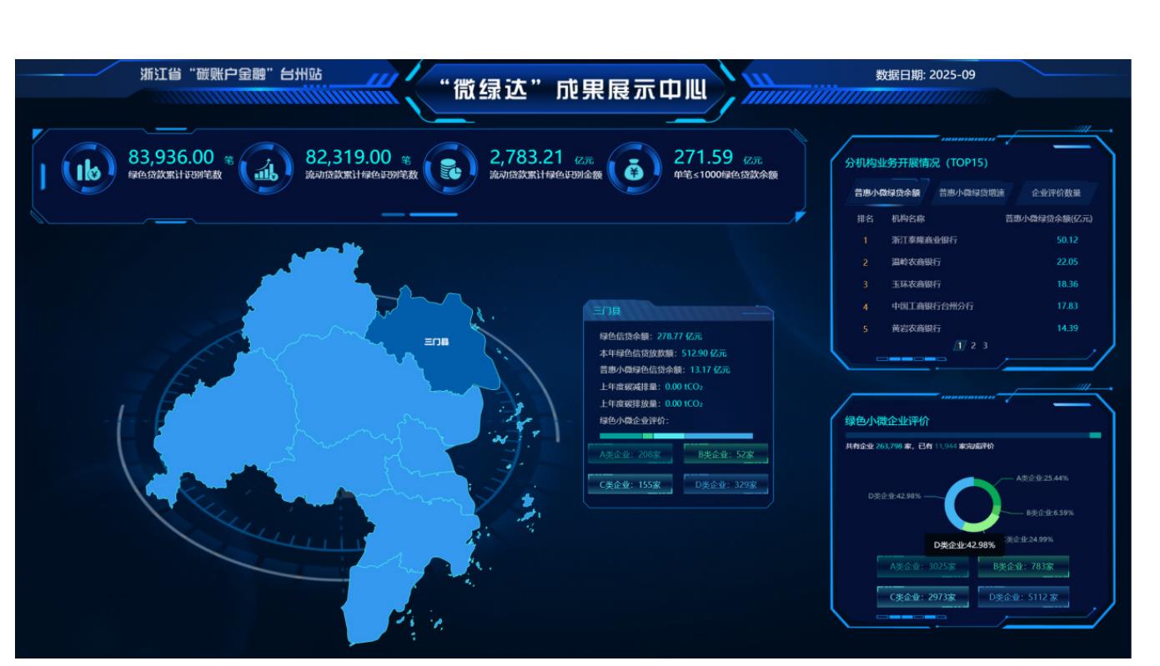Click 绿色信贷余额: 278.77 亿元

coord(651,337)
